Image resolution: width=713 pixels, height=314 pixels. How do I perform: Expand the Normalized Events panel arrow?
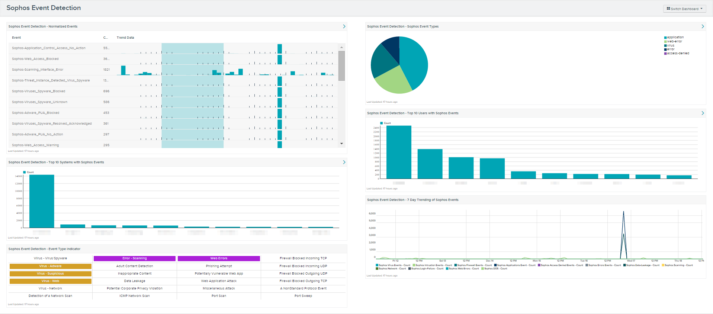[x=344, y=26]
